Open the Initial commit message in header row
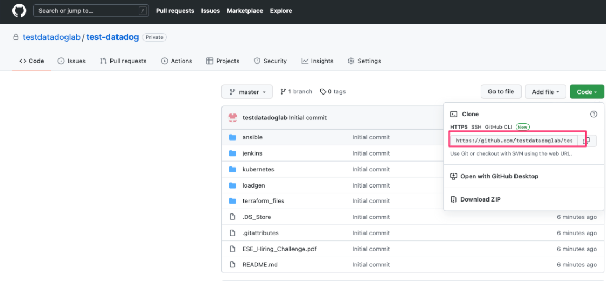This screenshot has width=606, height=281. [x=308, y=118]
